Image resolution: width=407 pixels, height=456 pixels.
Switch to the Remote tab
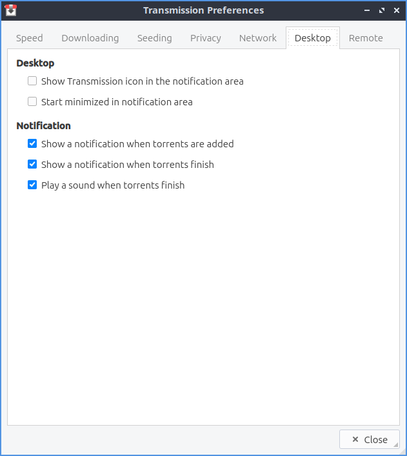tap(366, 38)
